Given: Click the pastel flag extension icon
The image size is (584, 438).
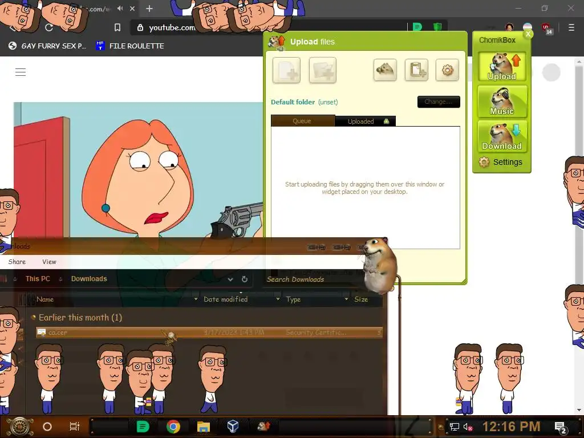Looking at the screenshot, I should 528,27.
